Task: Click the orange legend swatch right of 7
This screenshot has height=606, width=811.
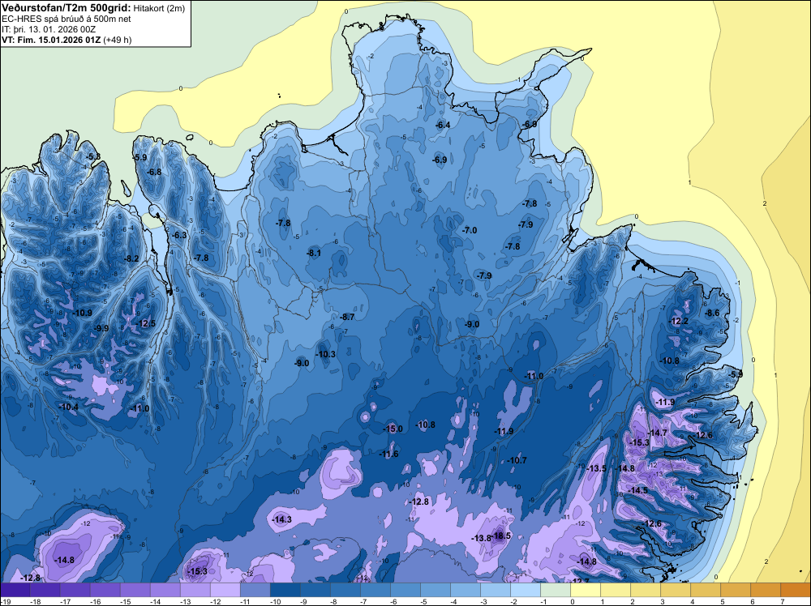Action: click(x=796, y=590)
